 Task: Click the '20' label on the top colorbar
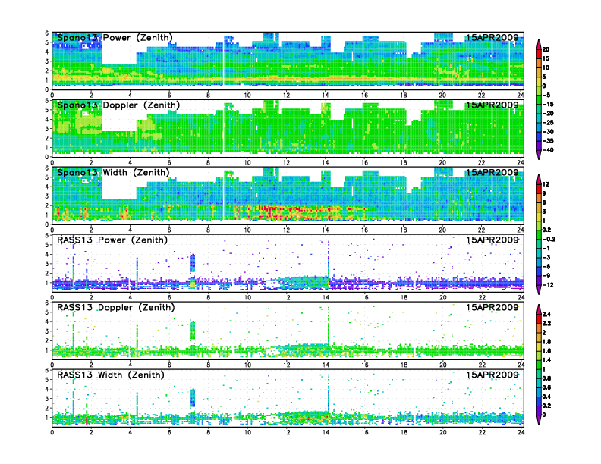coord(546,49)
